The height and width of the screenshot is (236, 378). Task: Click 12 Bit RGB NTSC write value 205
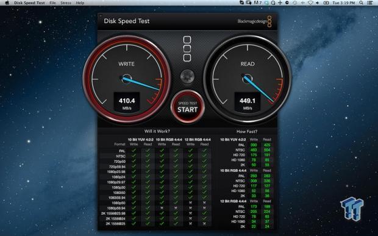point(254,212)
